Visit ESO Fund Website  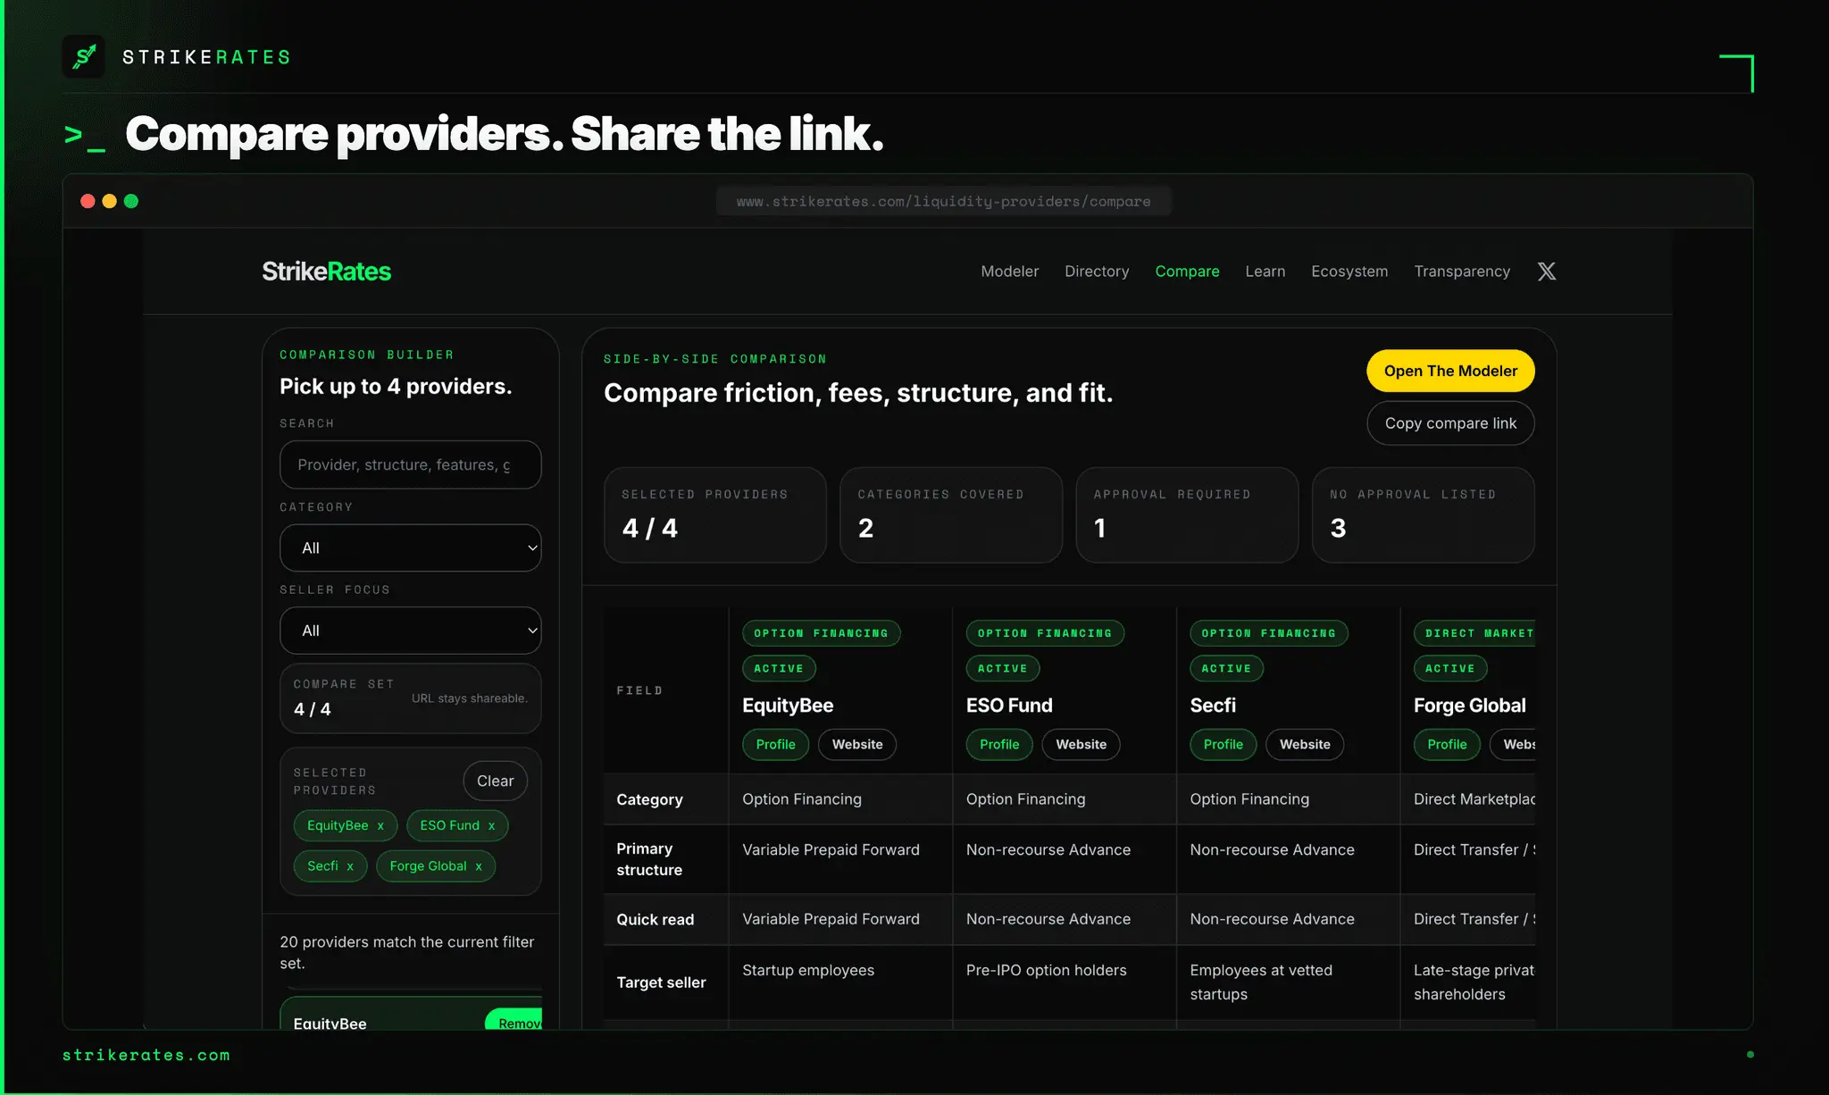(x=1081, y=745)
